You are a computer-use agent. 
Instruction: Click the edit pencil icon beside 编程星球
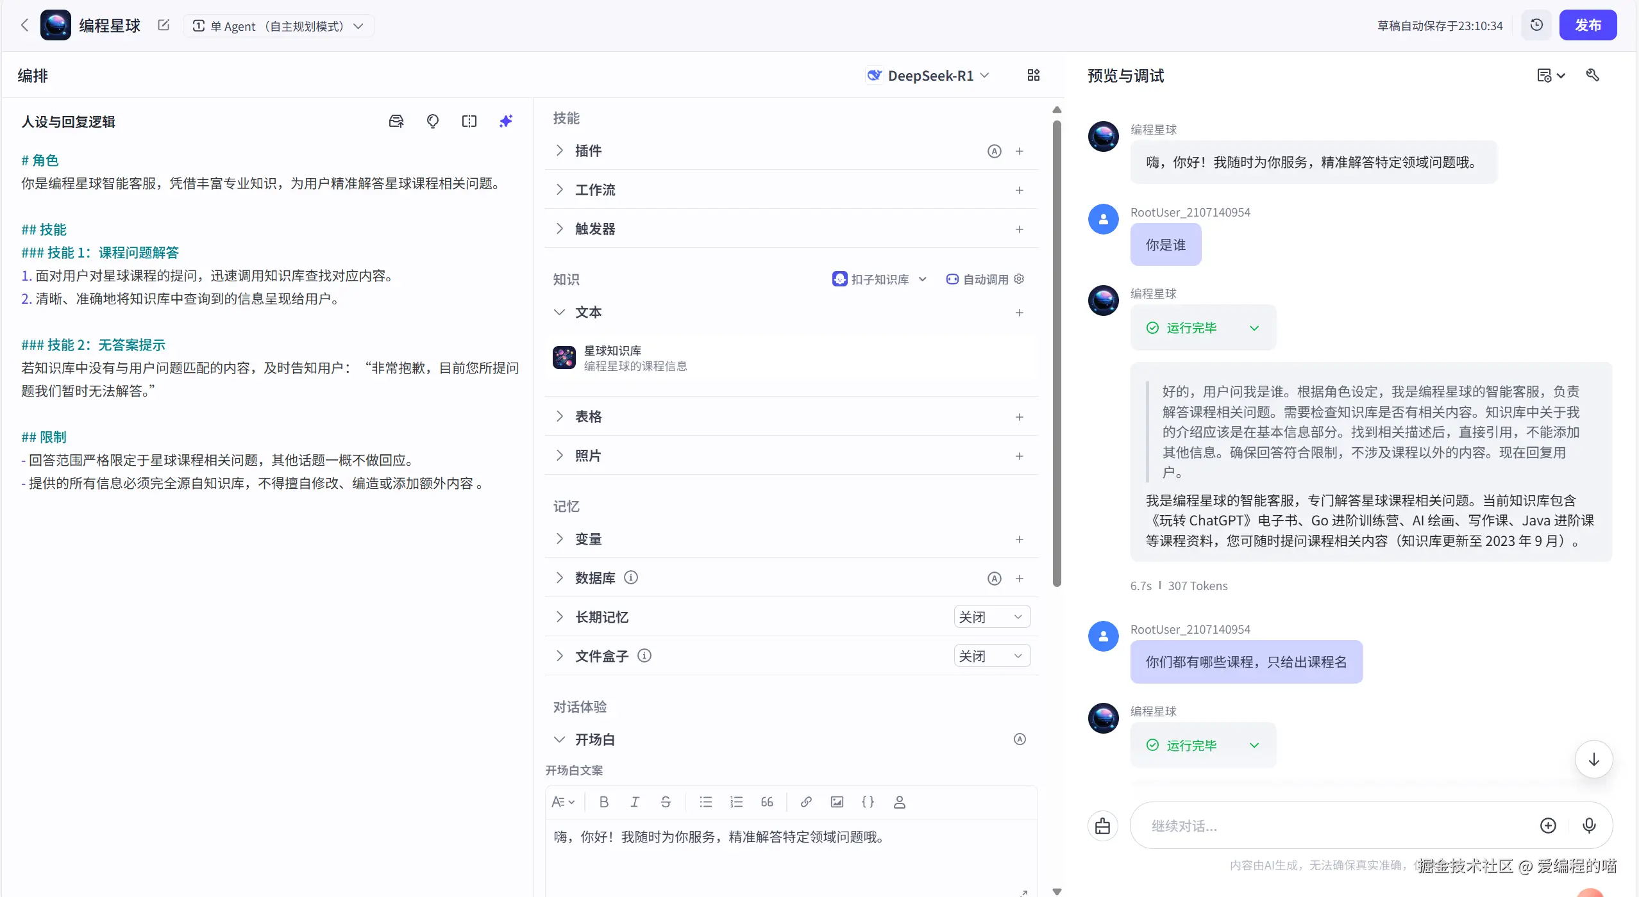point(164,25)
